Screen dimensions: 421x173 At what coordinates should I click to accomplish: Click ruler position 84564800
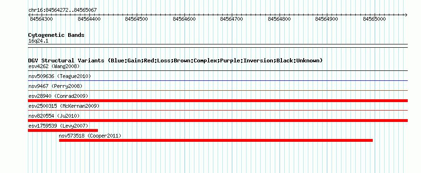point(279,19)
